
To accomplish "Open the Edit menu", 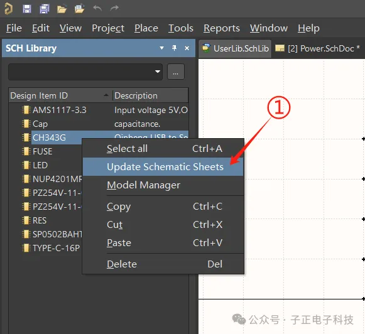I will [x=41, y=28].
